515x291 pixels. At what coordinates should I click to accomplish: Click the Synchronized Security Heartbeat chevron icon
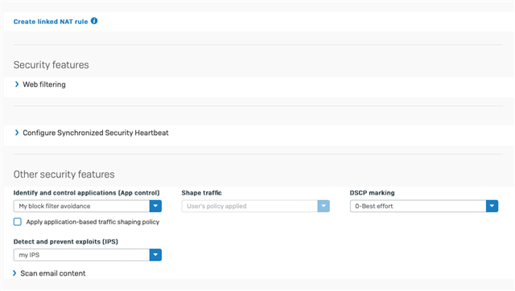tap(17, 133)
